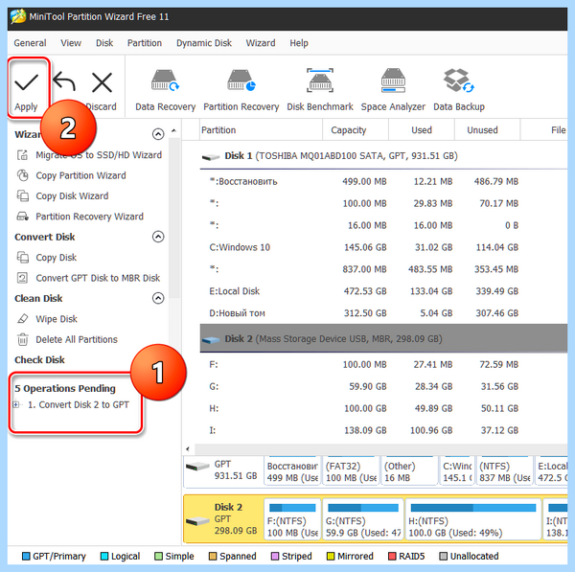Screen dimensions: 575x572
Task: Click the Disk 2 drive icon in the disk map
Action: tap(197, 521)
